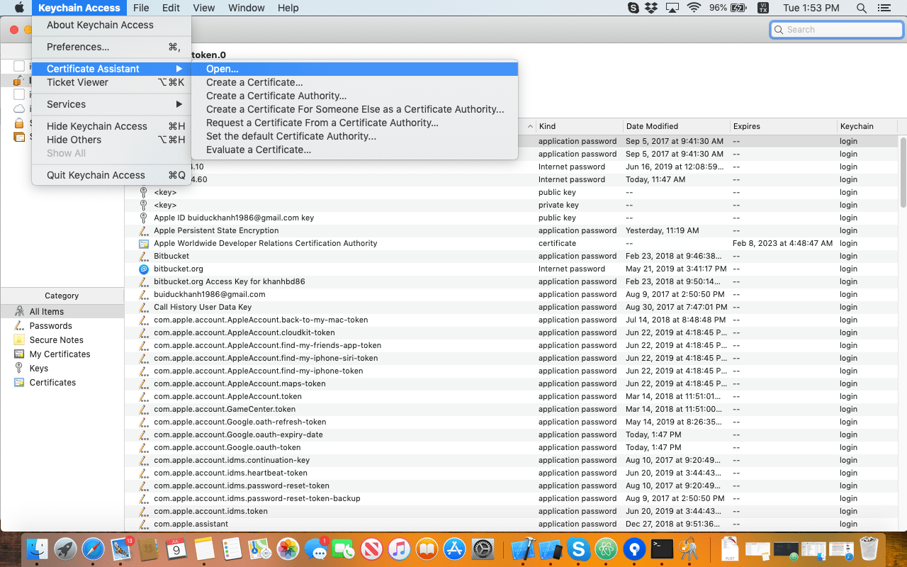
Task: Choose About Keychain Access
Action: pyautogui.click(x=111, y=25)
